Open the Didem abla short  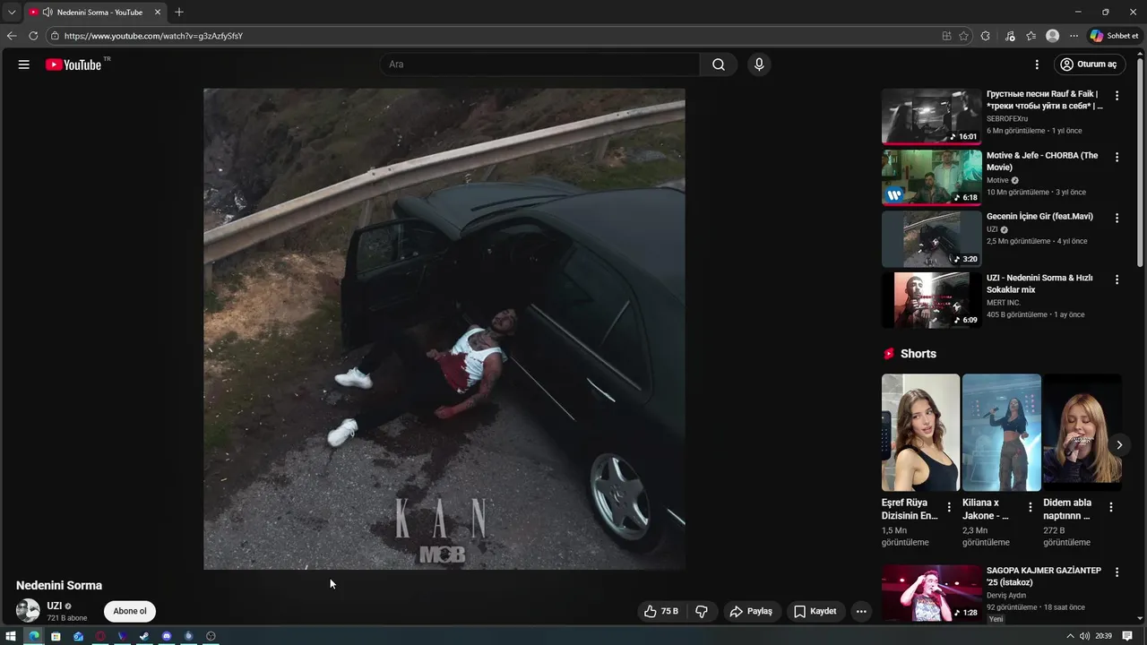[1082, 432]
